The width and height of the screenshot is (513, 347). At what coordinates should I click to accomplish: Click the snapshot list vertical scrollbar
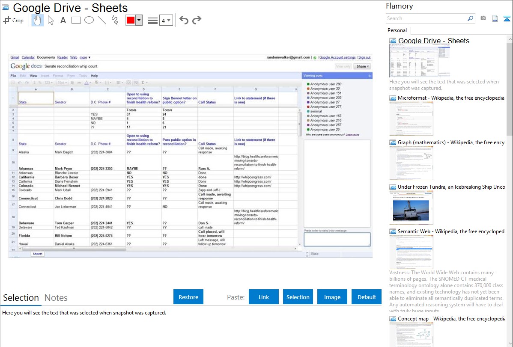(x=510, y=88)
